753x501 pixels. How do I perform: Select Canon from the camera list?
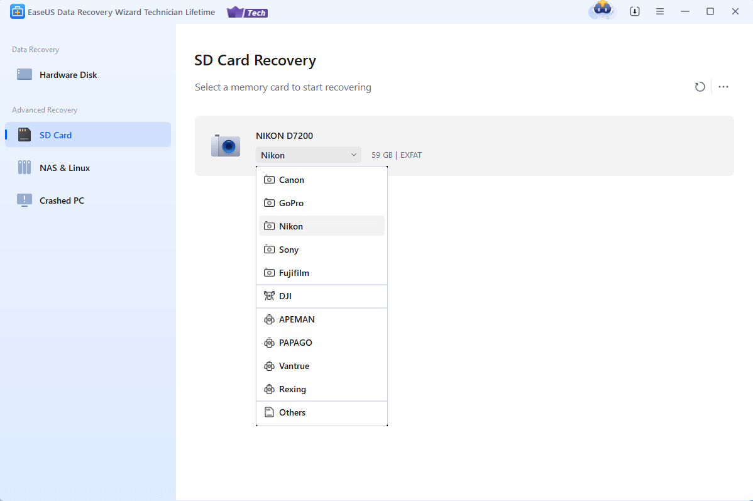290,179
